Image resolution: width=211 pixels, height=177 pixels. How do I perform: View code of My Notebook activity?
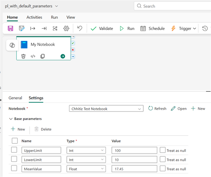click(33, 56)
